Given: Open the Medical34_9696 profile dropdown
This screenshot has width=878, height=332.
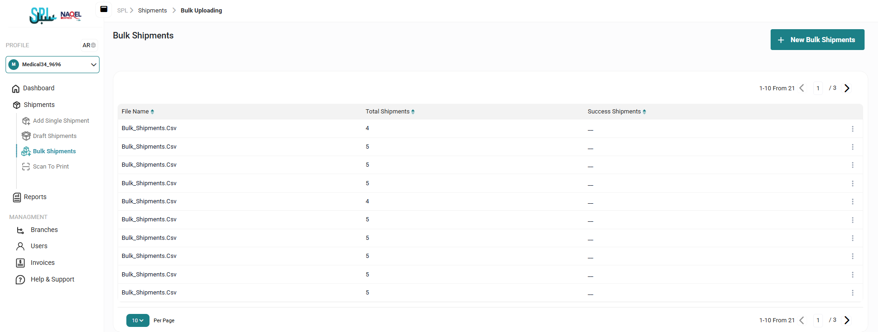Looking at the screenshot, I should pyautogui.click(x=52, y=65).
